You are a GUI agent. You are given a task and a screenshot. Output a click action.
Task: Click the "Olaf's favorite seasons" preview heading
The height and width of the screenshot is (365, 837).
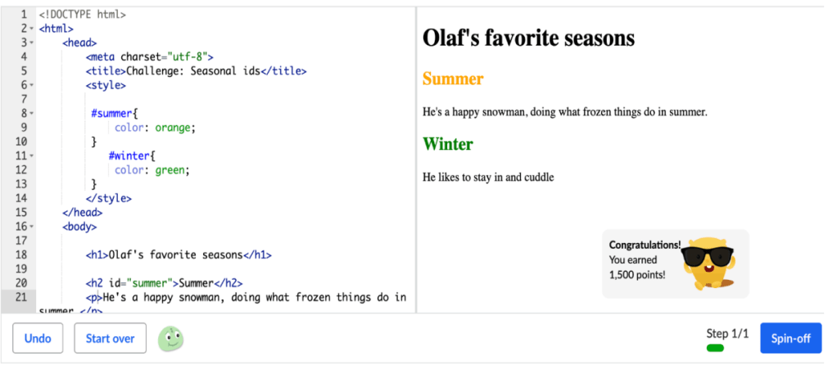pos(528,38)
